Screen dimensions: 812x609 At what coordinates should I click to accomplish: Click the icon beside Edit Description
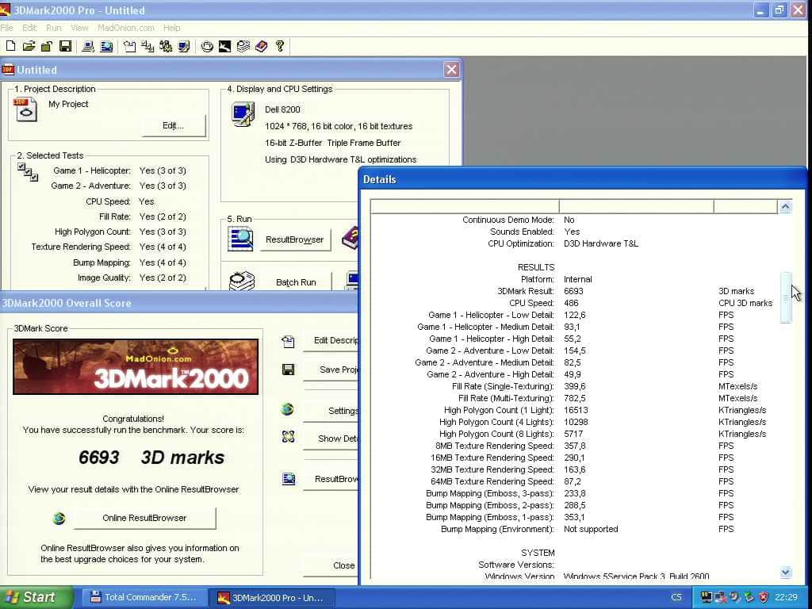288,341
